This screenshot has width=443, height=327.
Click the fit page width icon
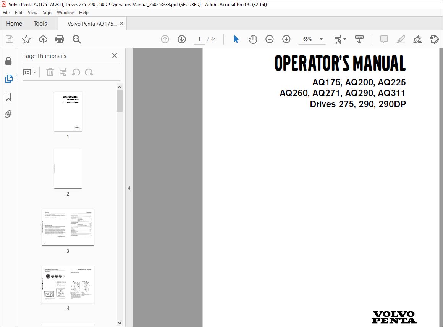tap(338, 39)
